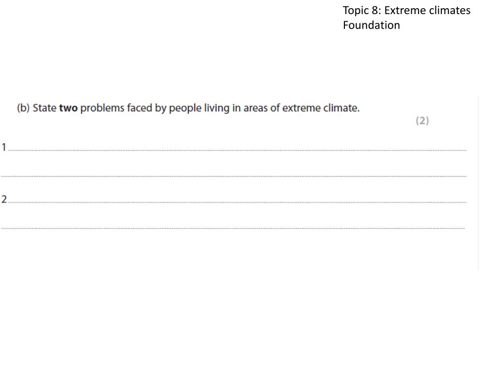Click the word "faced" in the question
496x372 pixels.
[139, 108]
